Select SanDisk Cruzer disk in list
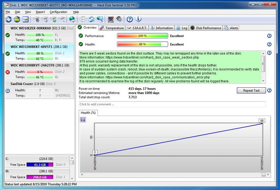The image size is (280, 190). click(x=39, y=90)
